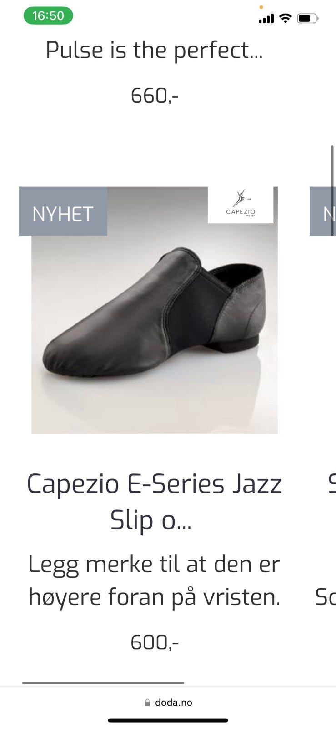Click the 600,- price of the Capezio shoe

pos(155,642)
